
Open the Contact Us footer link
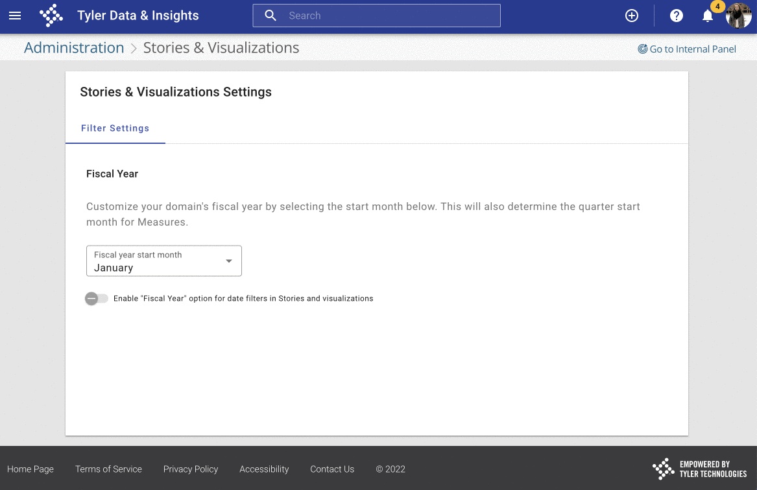pos(332,469)
